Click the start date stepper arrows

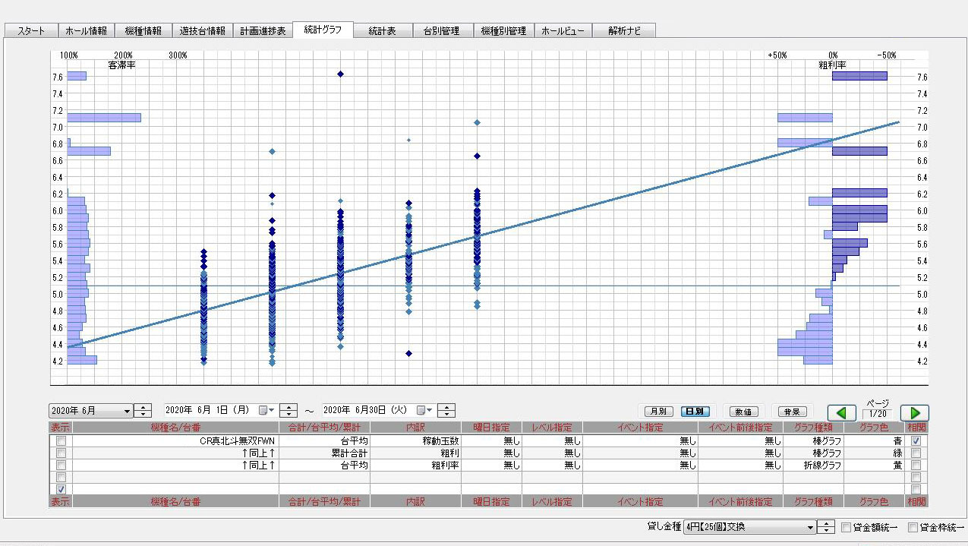tap(289, 411)
